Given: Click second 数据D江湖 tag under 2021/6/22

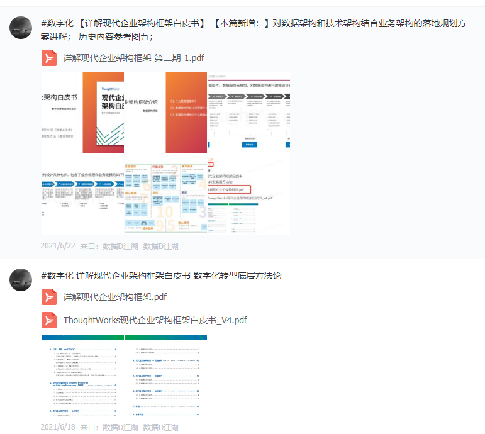Looking at the screenshot, I should pyautogui.click(x=160, y=246).
